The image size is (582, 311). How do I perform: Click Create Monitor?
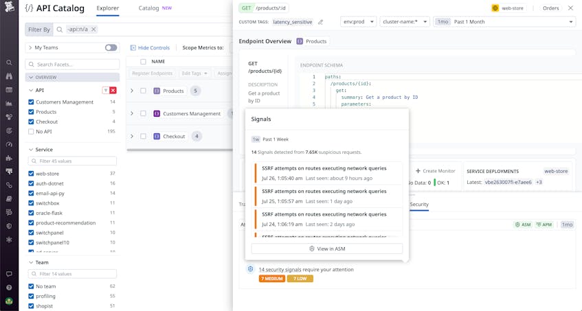[435, 171]
